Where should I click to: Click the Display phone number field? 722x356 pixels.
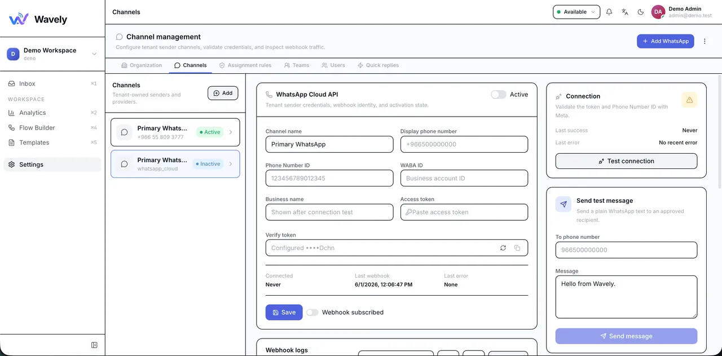464,144
